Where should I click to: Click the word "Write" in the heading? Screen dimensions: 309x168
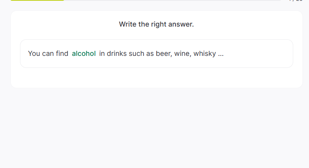(128, 24)
